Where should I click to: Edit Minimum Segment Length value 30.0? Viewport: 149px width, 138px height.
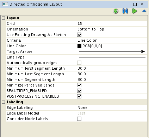click(112, 80)
